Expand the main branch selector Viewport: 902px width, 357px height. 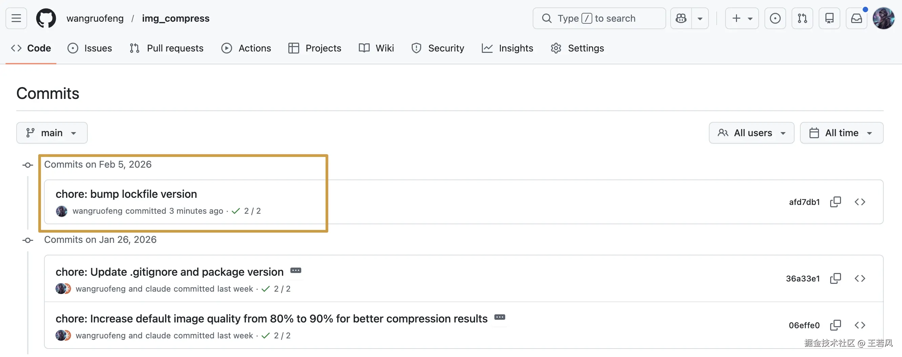(52, 133)
